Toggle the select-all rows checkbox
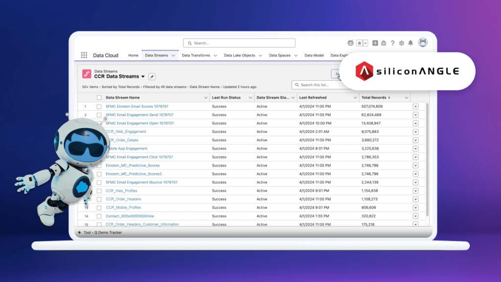The height and width of the screenshot is (282, 501). pyautogui.click(x=99, y=97)
